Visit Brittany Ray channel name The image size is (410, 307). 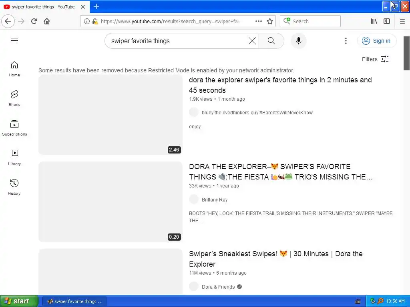click(x=215, y=200)
